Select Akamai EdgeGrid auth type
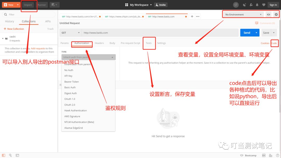Image resolution: width=281 pixels, height=158 pixels. (x=73, y=128)
